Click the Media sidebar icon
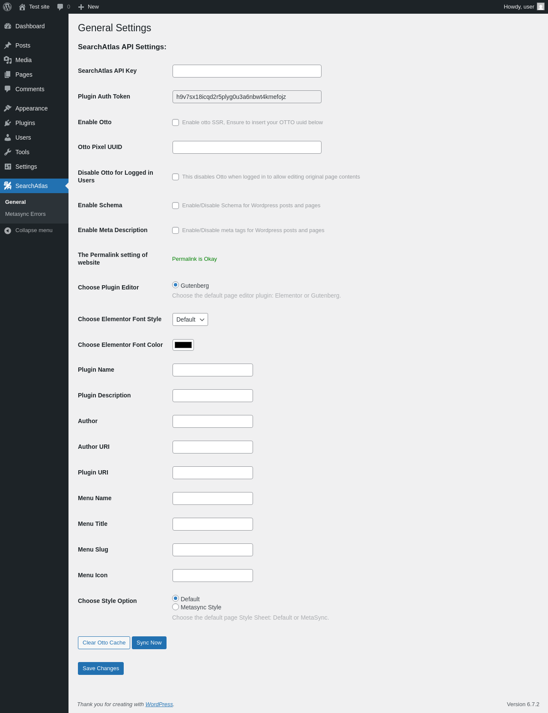This screenshot has height=713, width=548. point(8,60)
